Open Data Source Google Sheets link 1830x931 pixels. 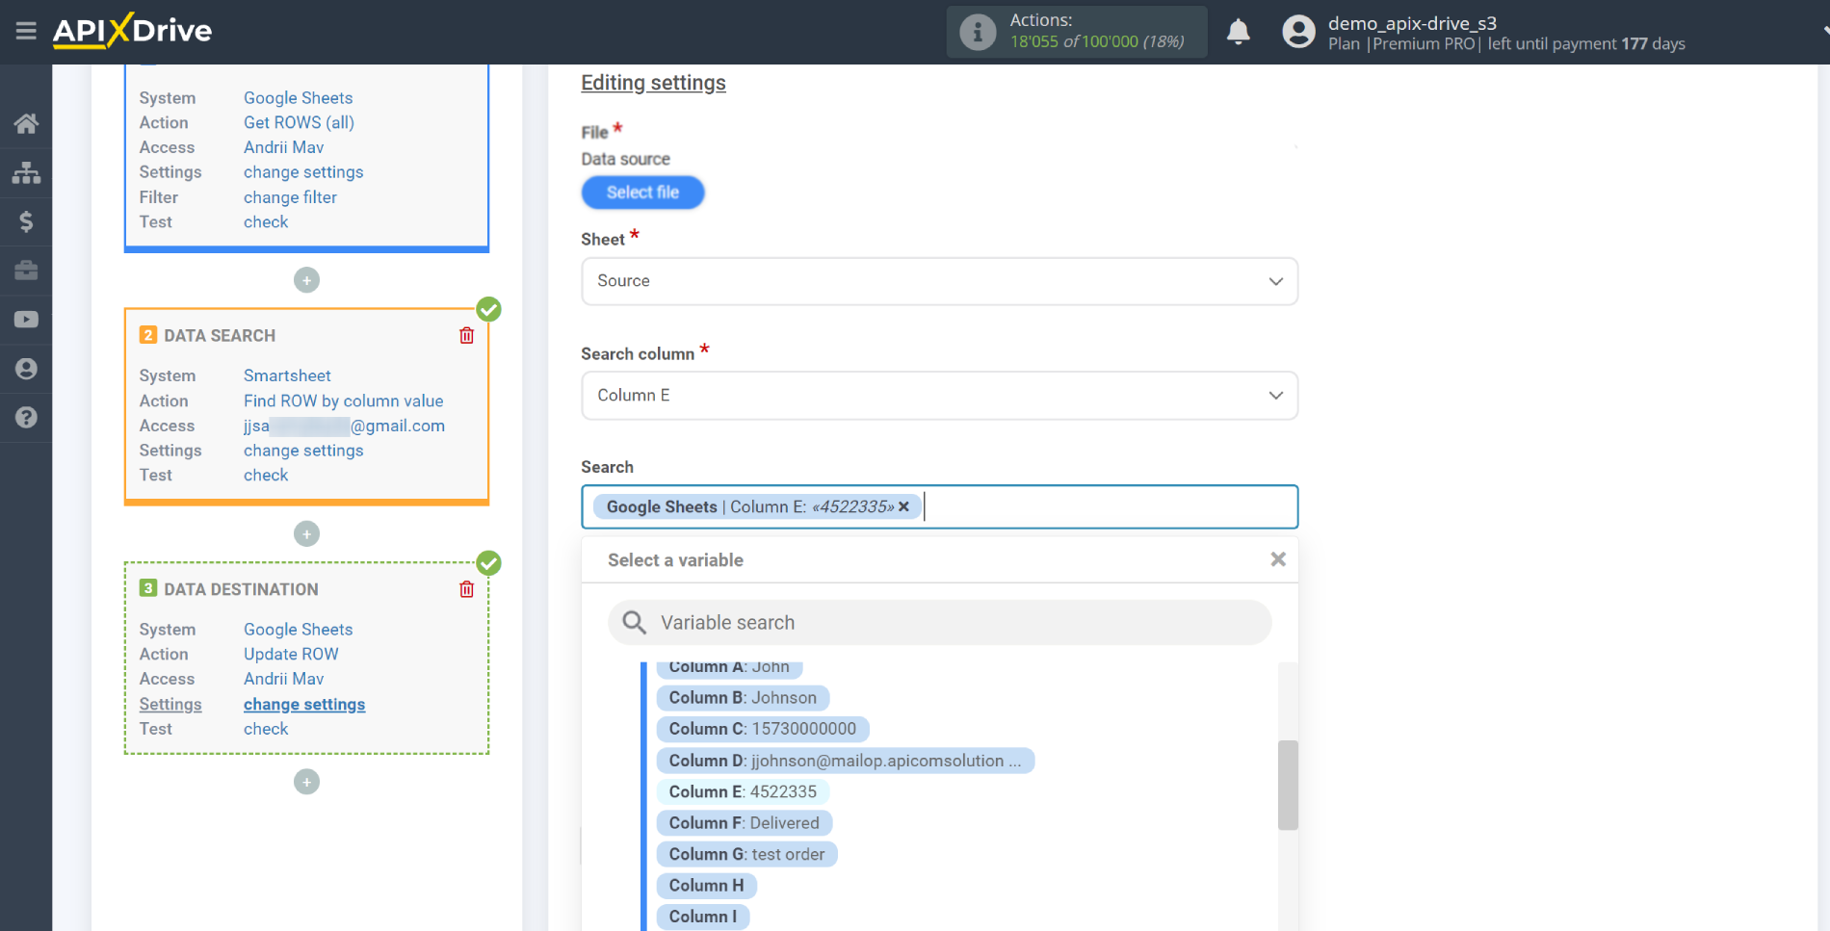point(298,98)
